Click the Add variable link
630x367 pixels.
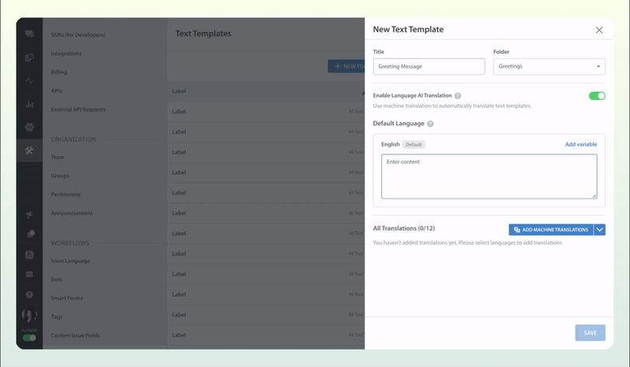tap(580, 144)
